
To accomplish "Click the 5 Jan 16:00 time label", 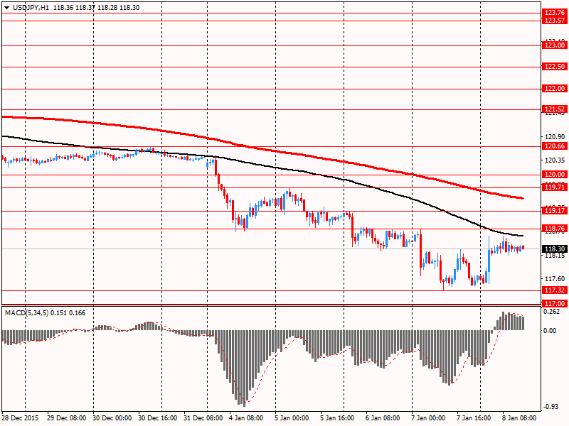I will [337, 417].
